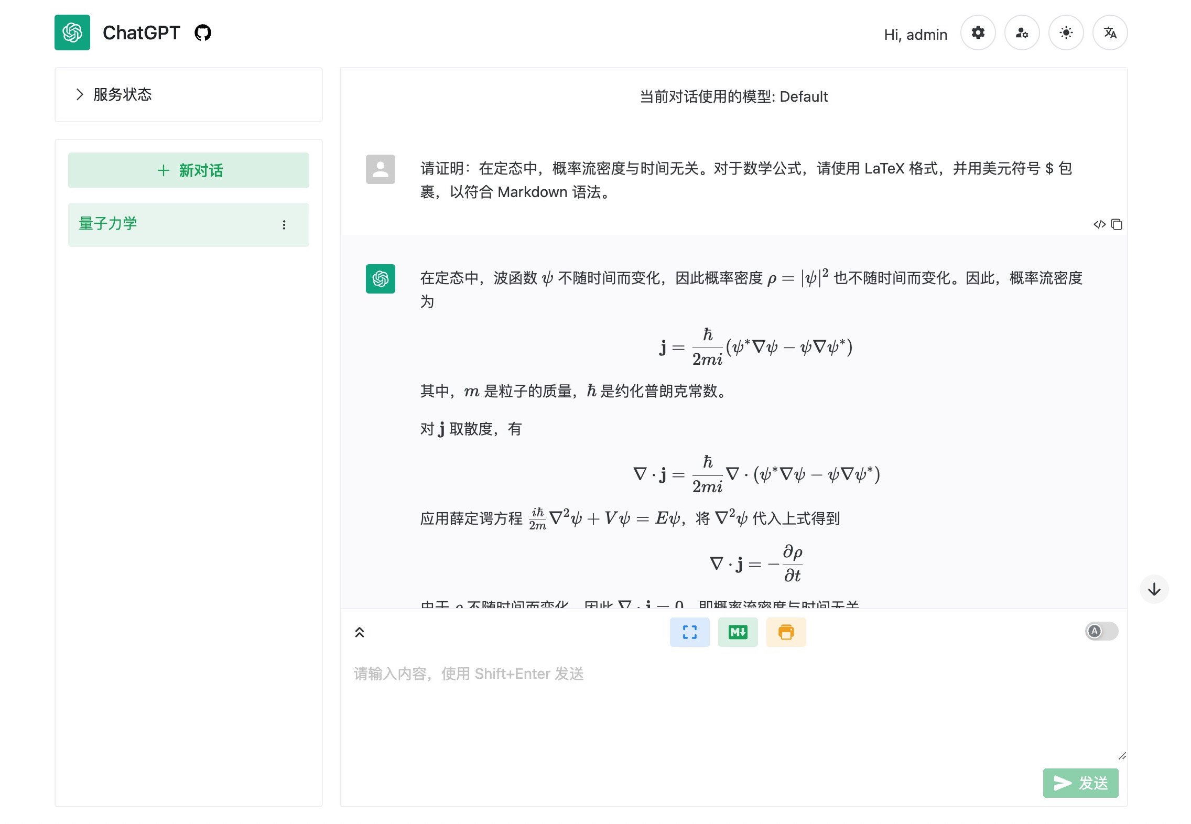
Task: Open 量子力学 conversation options menu
Action: click(x=284, y=225)
